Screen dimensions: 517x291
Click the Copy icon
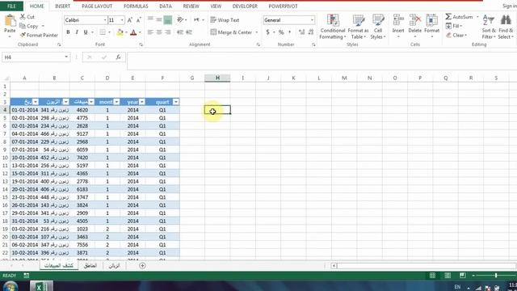[23, 26]
